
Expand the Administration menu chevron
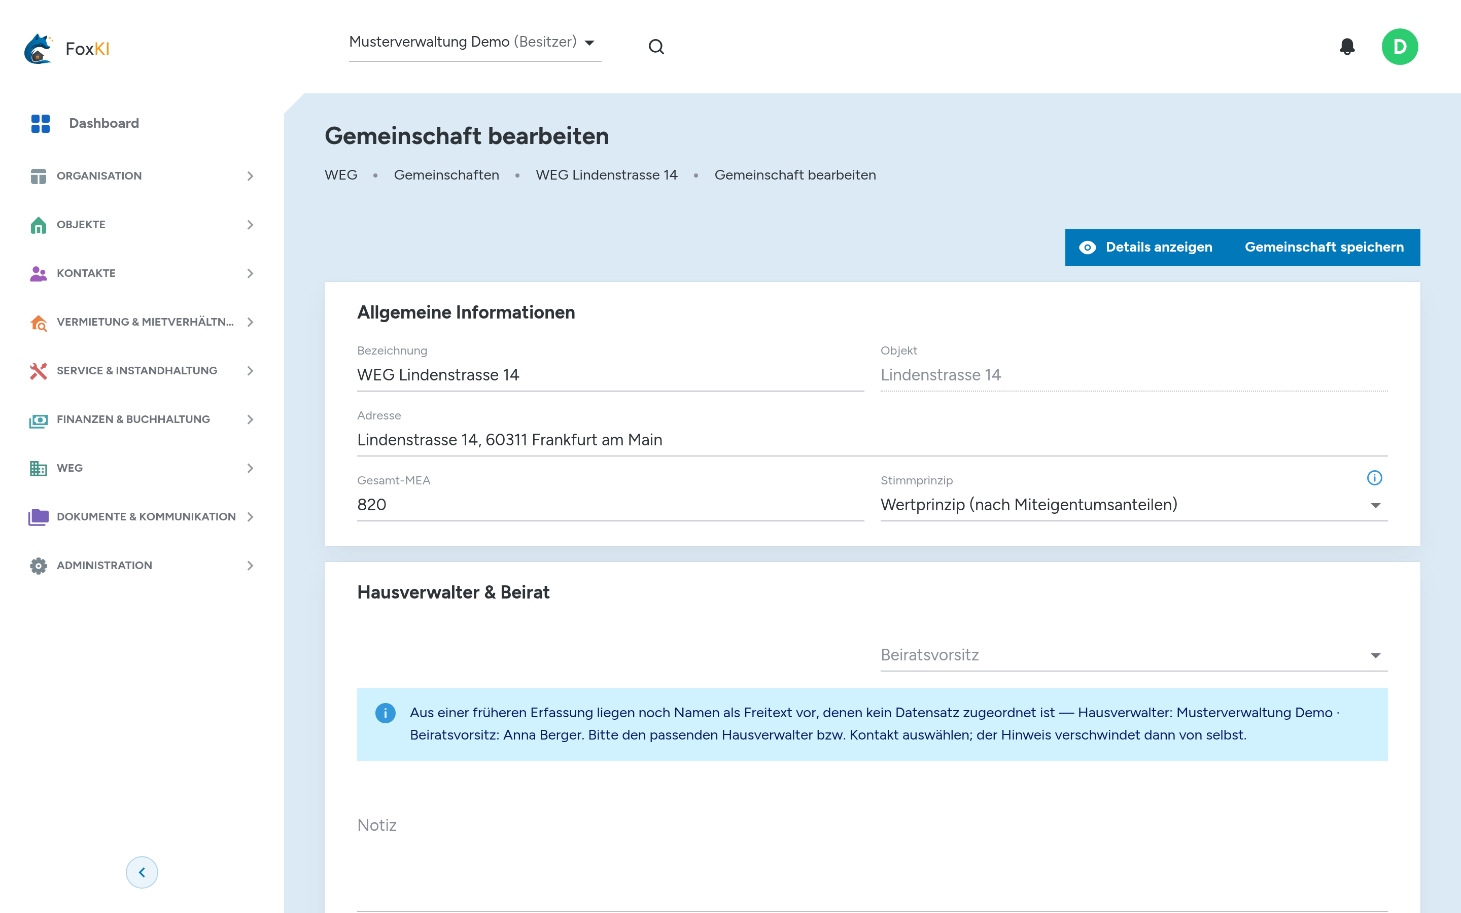pyautogui.click(x=250, y=566)
